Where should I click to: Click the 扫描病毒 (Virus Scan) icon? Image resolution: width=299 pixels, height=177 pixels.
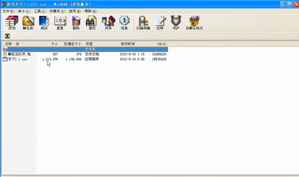pyautogui.click(x=143, y=22)
